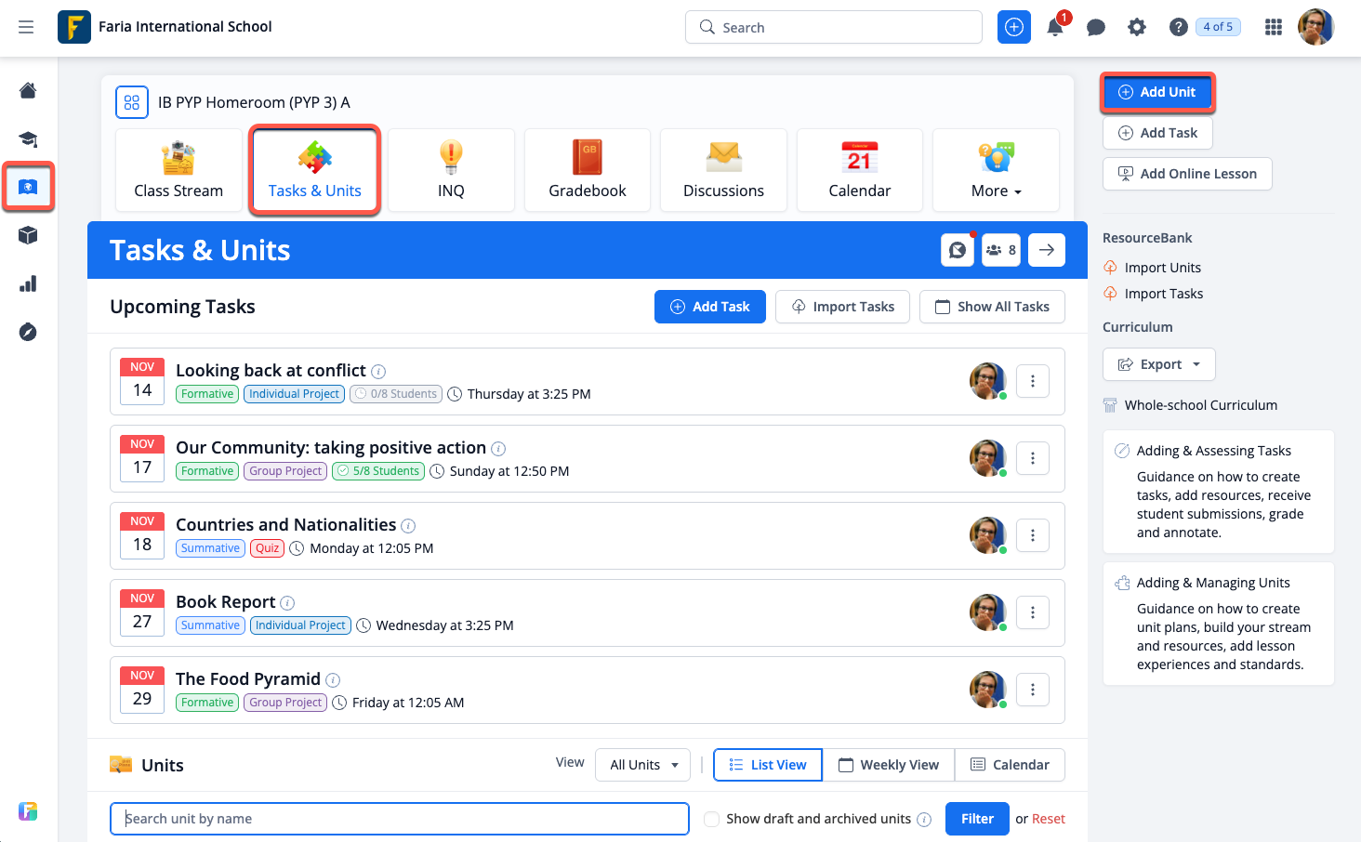The width and height of the screenshot is (1361, 842).
Task: Open the messages chat bubble icon
Action: (1096, 27)
